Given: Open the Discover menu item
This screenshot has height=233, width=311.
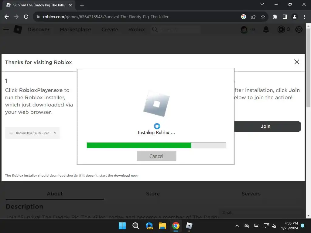Looking at the screenshot, I should (x=39, y=29).
